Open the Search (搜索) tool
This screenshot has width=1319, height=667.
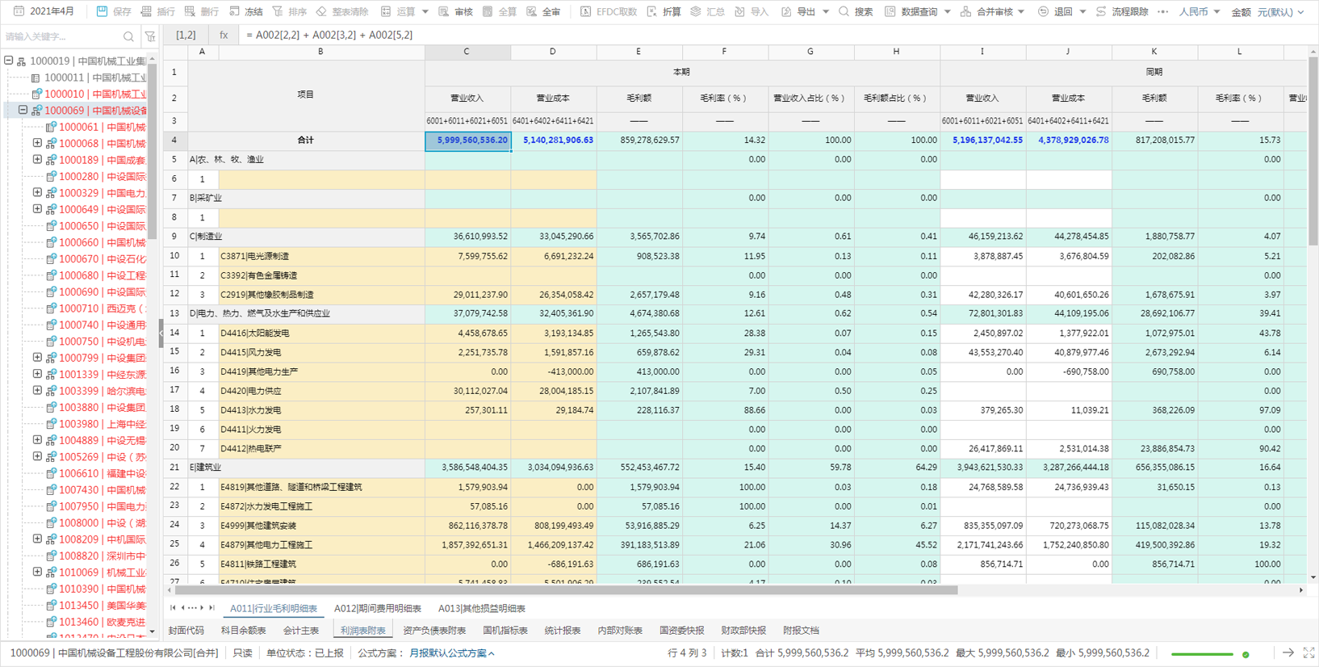pos(855,11)
